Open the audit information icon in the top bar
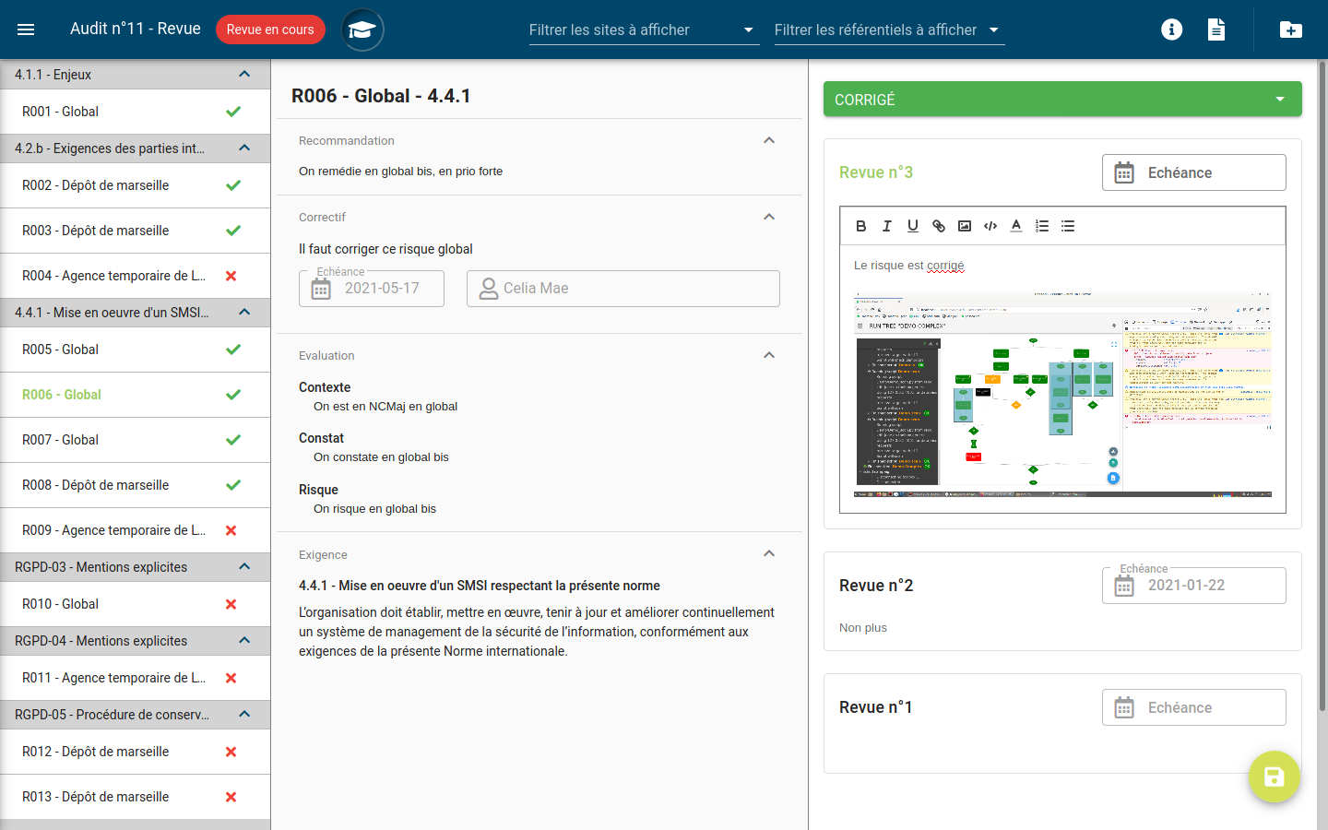Image resolution: width=1328 pixels, height=830 pixels. pyautogui.click(x=1171, y=29)
